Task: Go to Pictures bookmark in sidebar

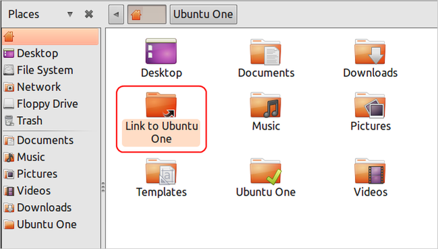Action: point(51,173)
